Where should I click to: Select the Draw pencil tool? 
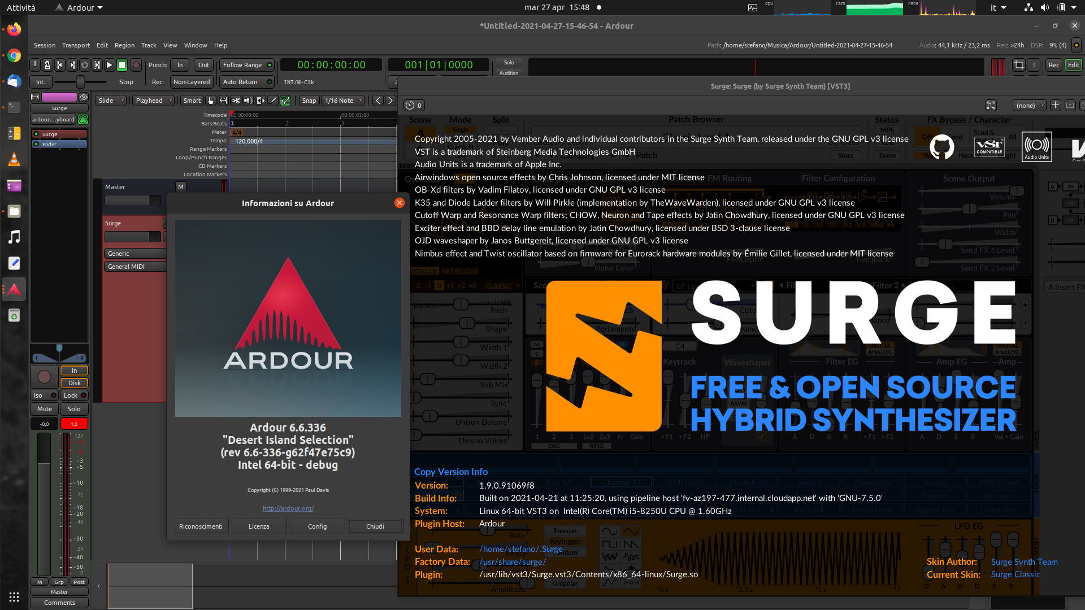[x=273, y=101]
